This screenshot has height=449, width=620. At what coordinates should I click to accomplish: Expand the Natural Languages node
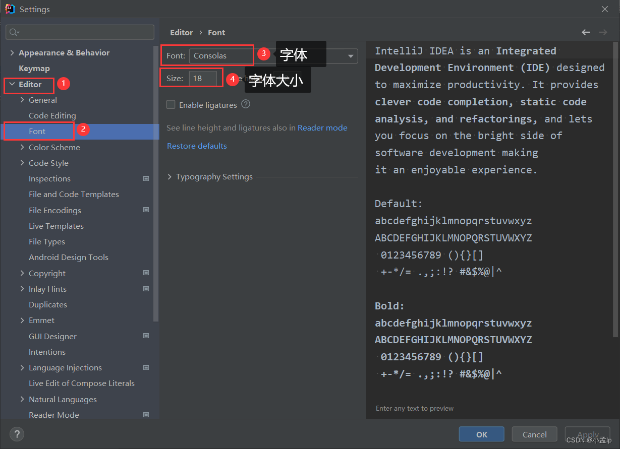click(22, 399)
